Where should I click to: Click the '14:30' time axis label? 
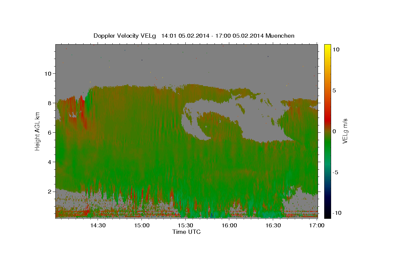click(x=98, y=225)
